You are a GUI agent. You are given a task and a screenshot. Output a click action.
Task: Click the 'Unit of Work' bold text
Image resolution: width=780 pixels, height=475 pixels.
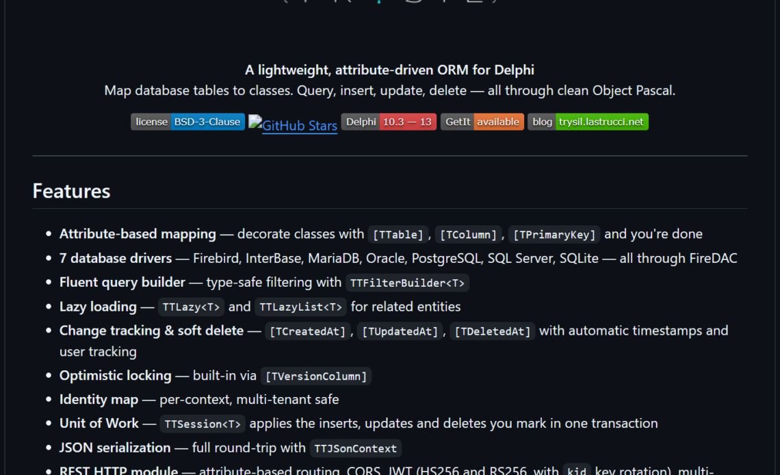pyautogui.click(x=99, y=423)
